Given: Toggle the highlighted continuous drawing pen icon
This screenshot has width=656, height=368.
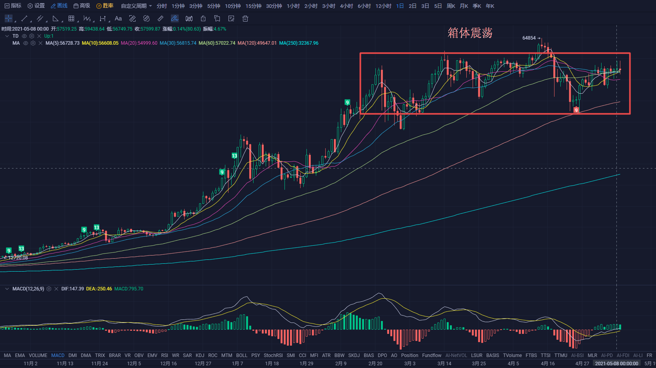Looking at the screenshot, I should [x=175, y=18].
